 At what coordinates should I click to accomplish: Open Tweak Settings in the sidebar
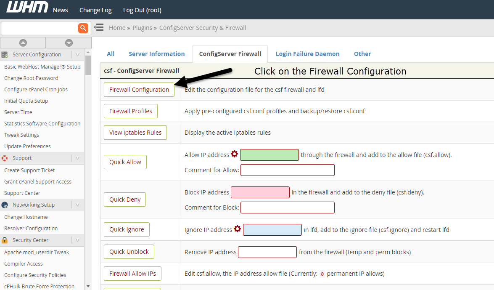22,135
